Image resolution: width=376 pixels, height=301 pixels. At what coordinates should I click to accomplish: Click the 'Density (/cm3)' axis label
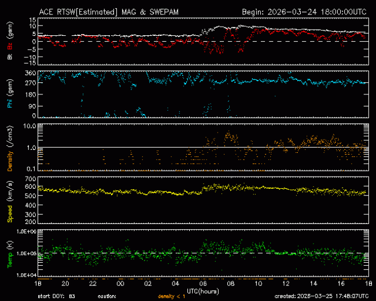(x=10, y=148)
